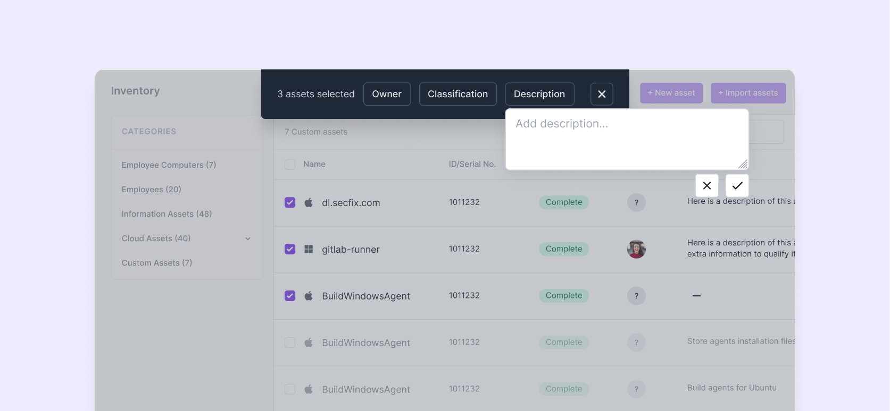This screenshot has width=890, height=411.
Task: Select the Cloud Assets (40) category
Action: click(x=156, y=238)
